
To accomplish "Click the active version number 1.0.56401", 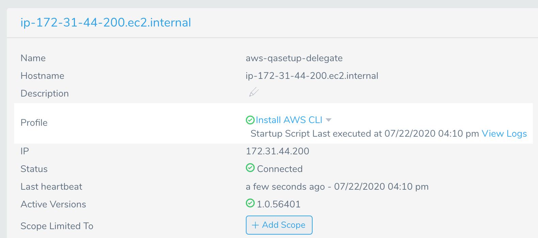I will [x=279, y=204].
